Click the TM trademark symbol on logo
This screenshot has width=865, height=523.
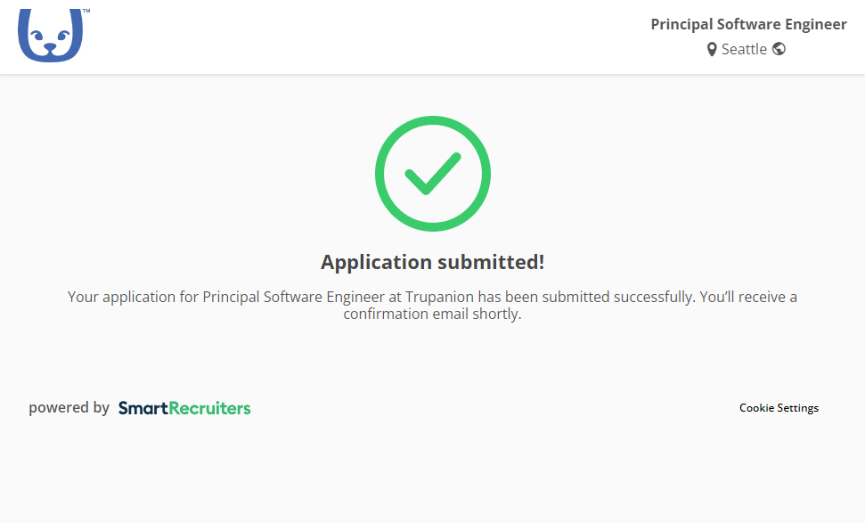coord(86,12)
